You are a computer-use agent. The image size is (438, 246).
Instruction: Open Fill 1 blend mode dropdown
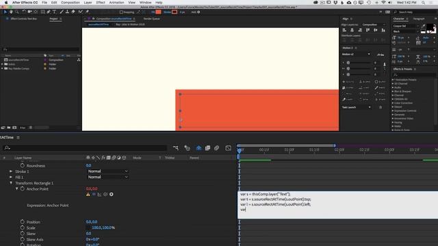tap(107, 177)
